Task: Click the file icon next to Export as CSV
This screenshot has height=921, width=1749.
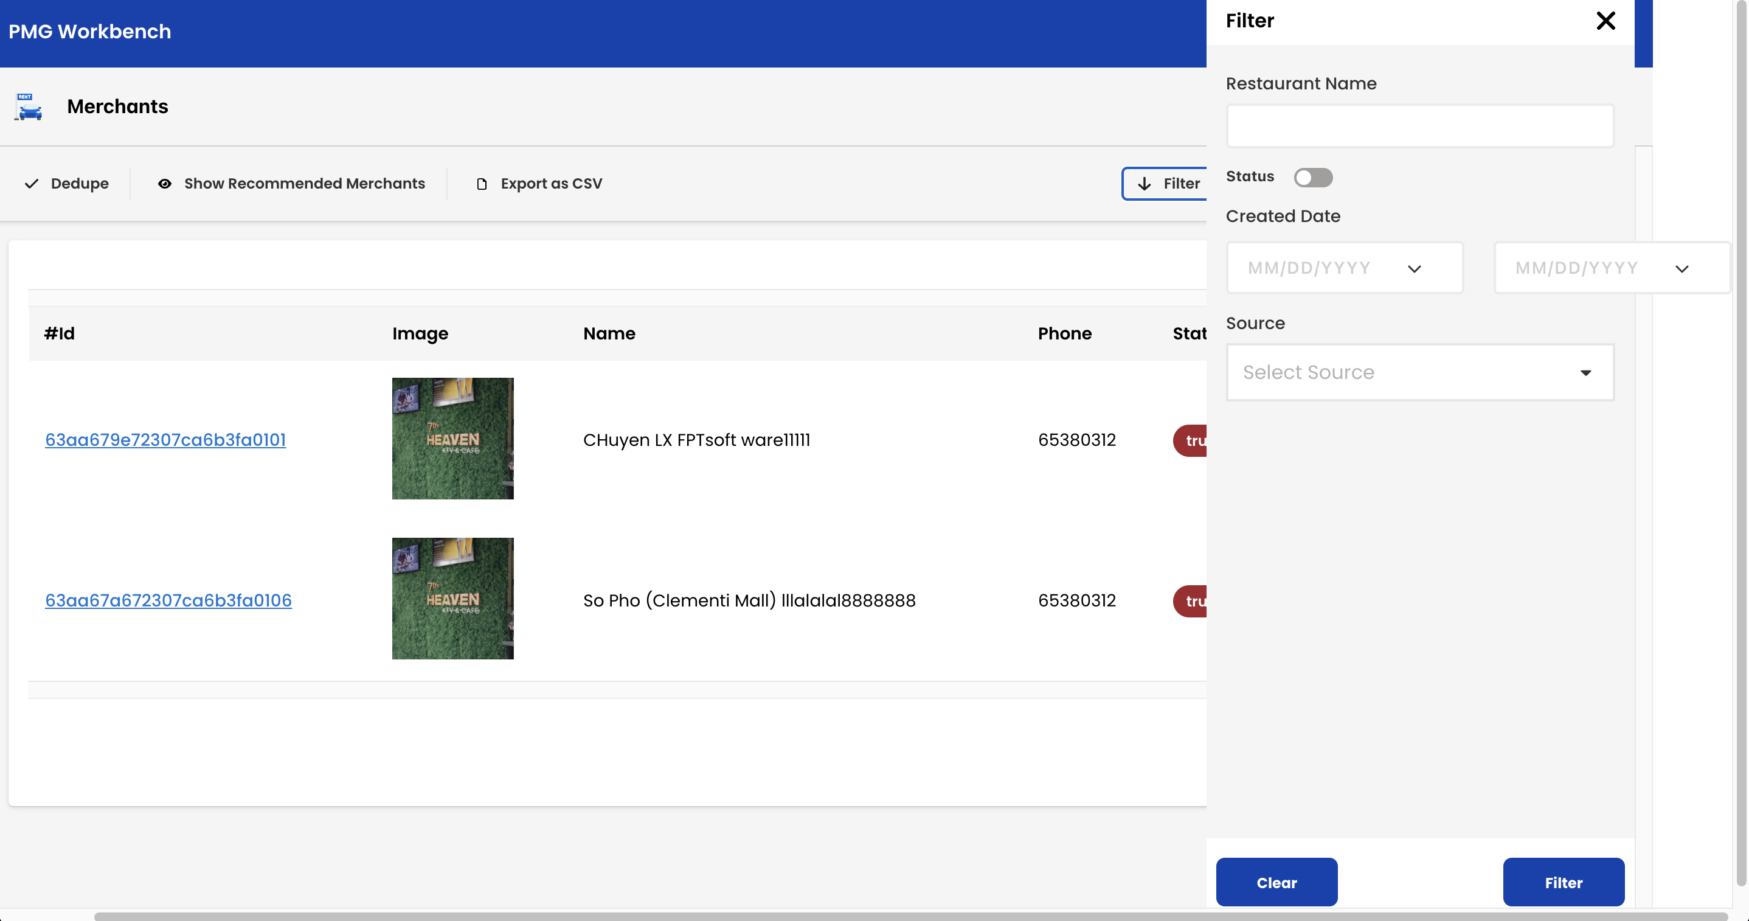Action: coord(482,183)
